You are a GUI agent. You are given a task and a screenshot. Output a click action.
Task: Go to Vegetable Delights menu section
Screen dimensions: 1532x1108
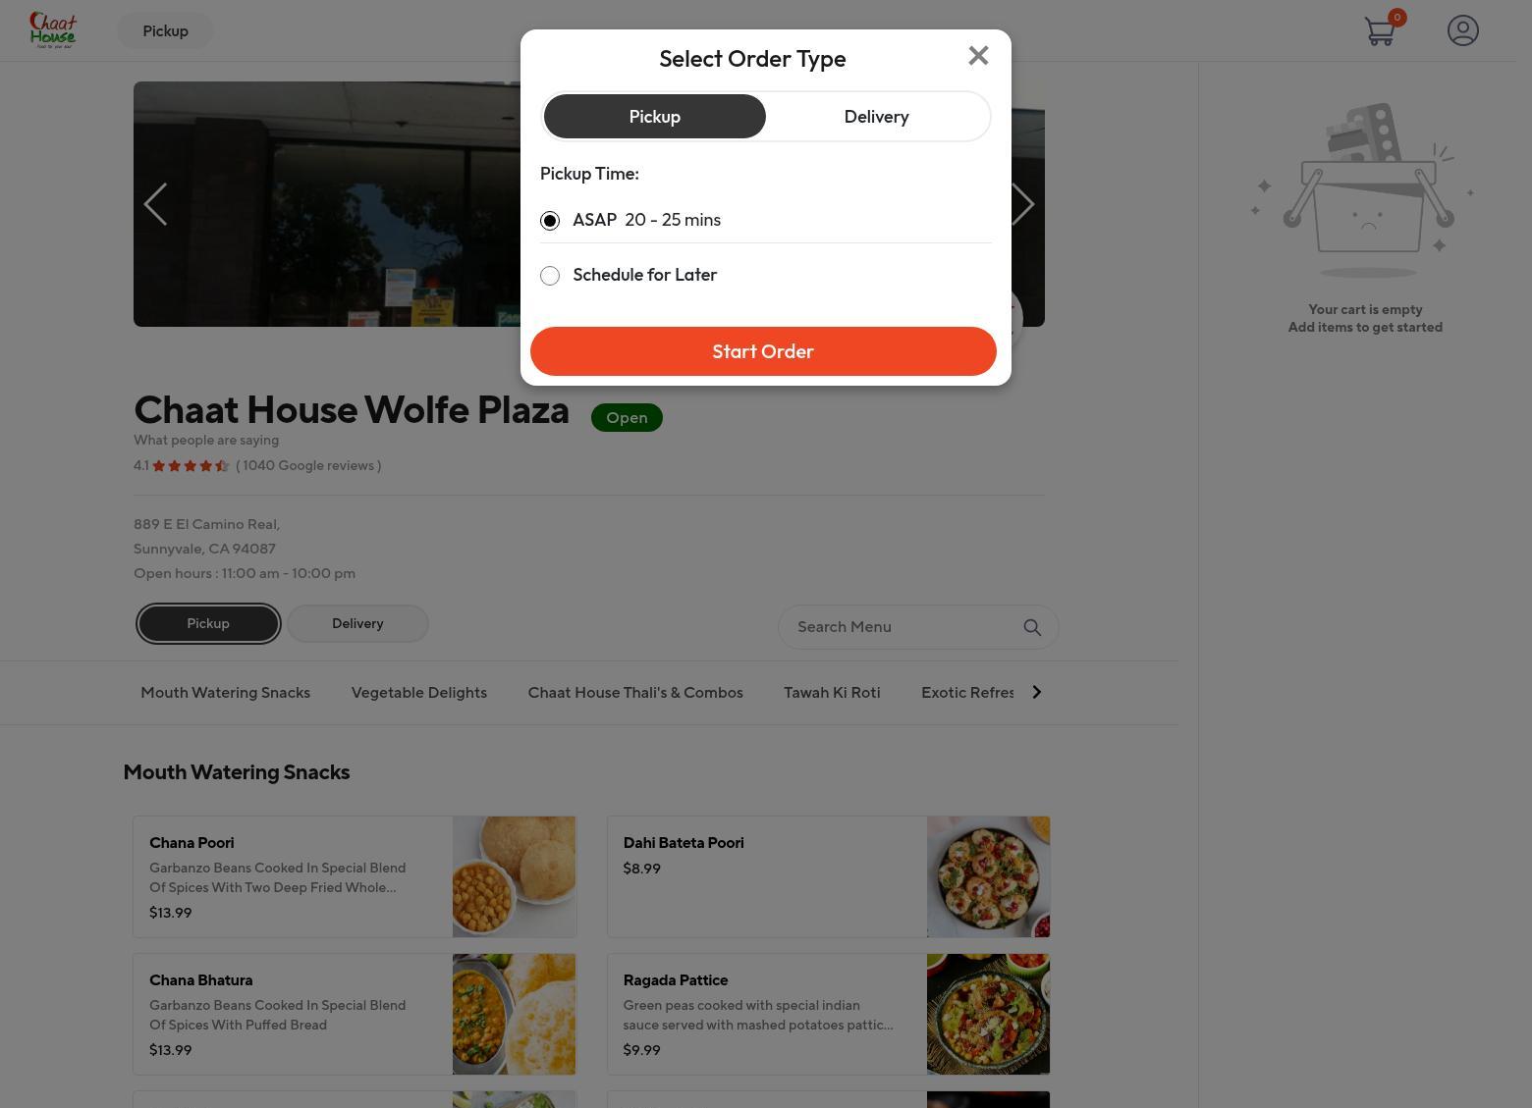coord(419,693)
